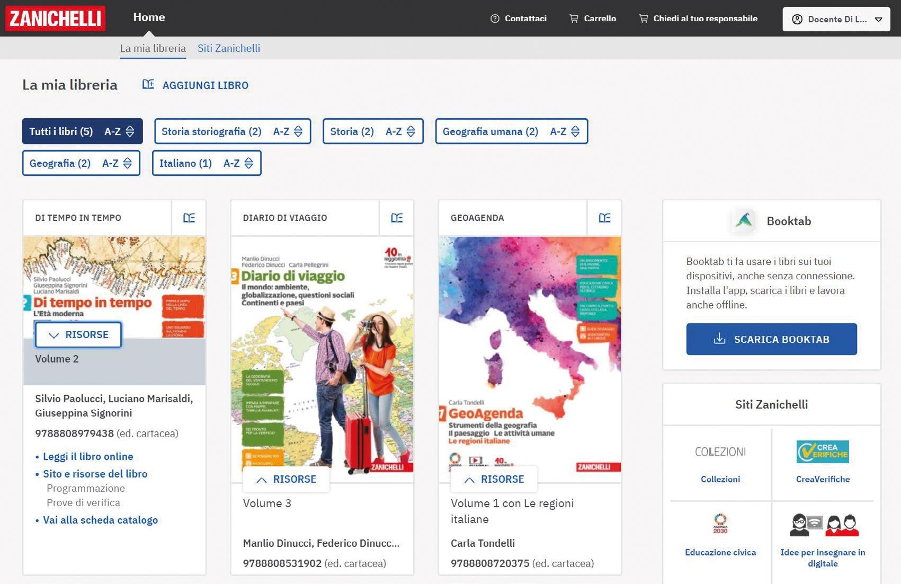901x584 pixels.
Task: Open Sito e risorse del libro
Action: [95, 474]
